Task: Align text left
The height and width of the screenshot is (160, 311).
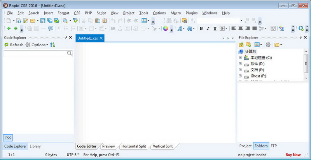Action: 234,28
